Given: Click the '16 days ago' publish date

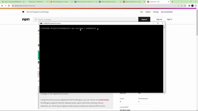Looking at the screenshot, I should pyautogui.click(x=125, y=110).
